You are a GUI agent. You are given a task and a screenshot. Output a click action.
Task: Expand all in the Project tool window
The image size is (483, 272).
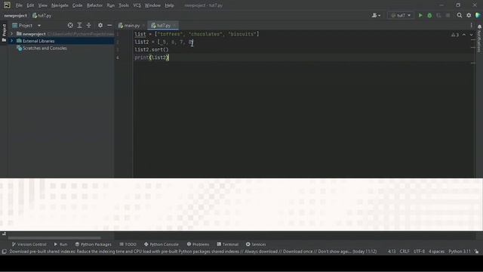point(79,25)
